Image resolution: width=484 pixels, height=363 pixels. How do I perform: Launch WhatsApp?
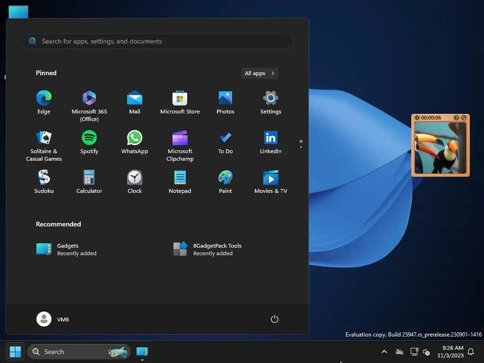pos(135,142)
